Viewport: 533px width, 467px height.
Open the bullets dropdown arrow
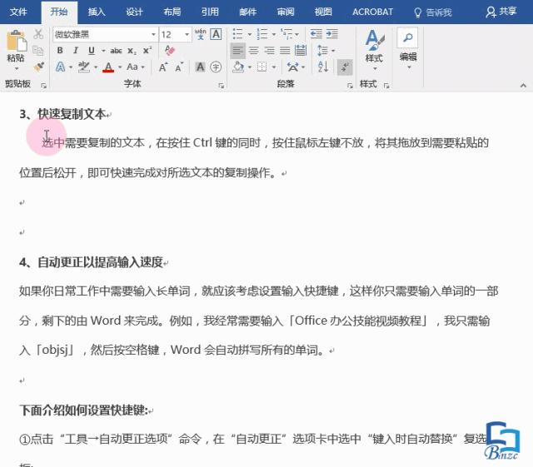(250, 34)
